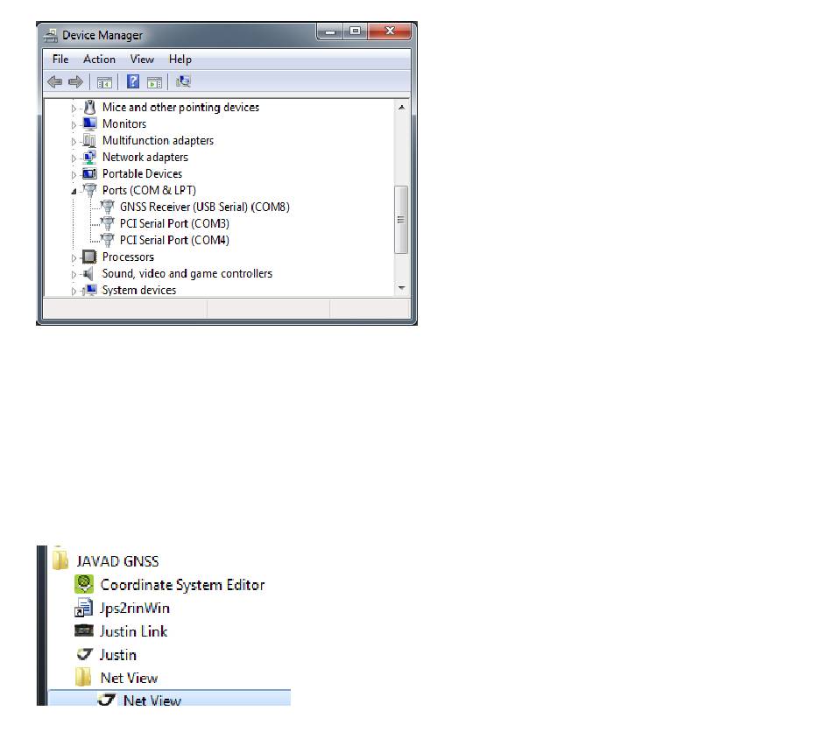Expand the Network adapters node
The width and height of the screenshot is (832, 739).
pyautogui.click(x=74, y=158)
